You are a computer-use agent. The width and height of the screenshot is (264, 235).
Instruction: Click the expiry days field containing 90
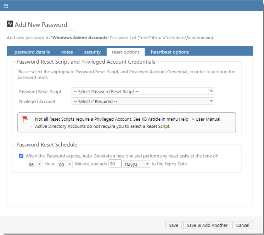coord(115,164)
